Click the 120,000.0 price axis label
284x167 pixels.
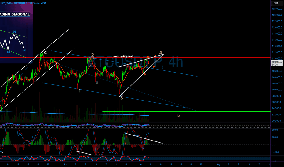coord(277,27)
